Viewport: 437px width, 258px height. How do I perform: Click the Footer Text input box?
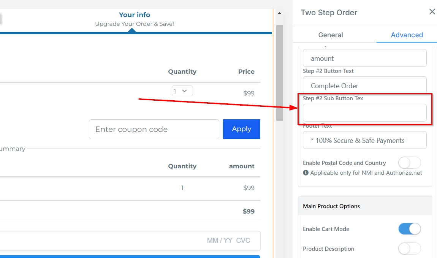coord(364,140)
